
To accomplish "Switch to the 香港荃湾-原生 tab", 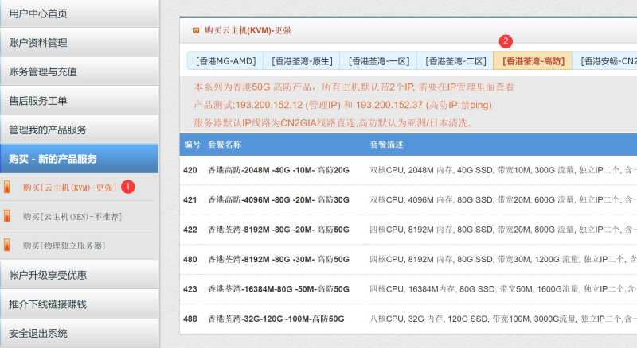I will (x=302, y=61).
